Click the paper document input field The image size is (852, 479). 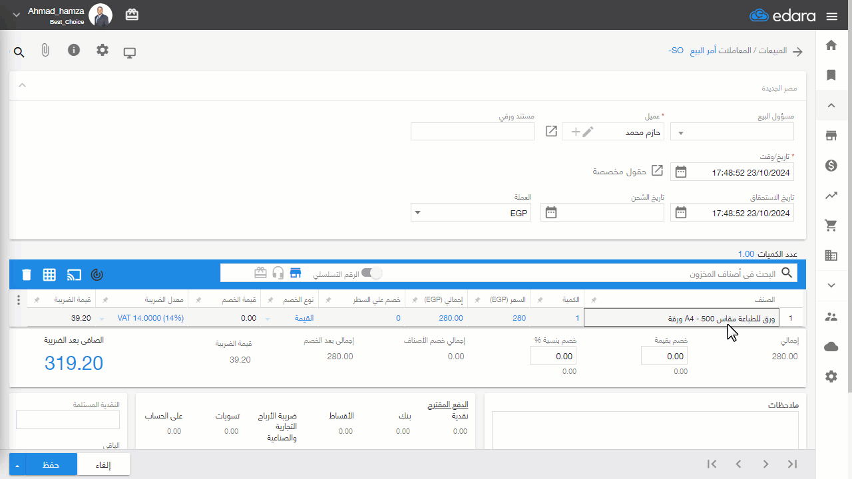click(x=473, y=132)
